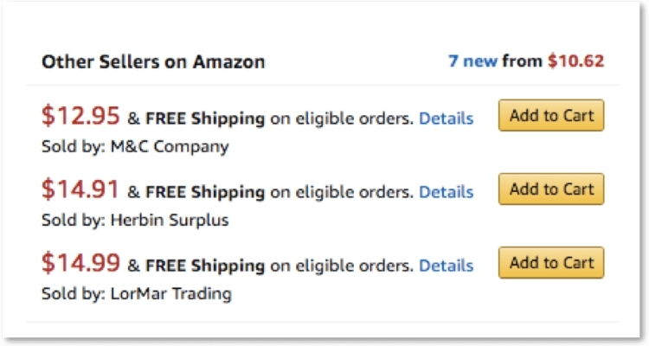The width and height of the screenshot is (649, 346).
Task: Click "on eligible orders" in the $14.99 row
Action: [341, 266]
